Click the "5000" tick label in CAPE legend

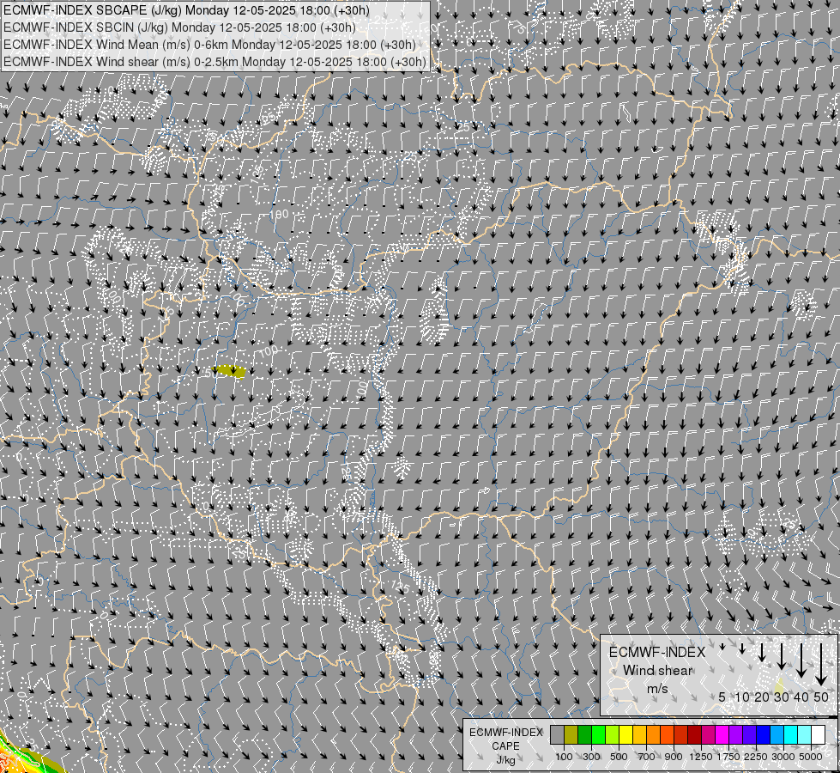coord(811,757)
